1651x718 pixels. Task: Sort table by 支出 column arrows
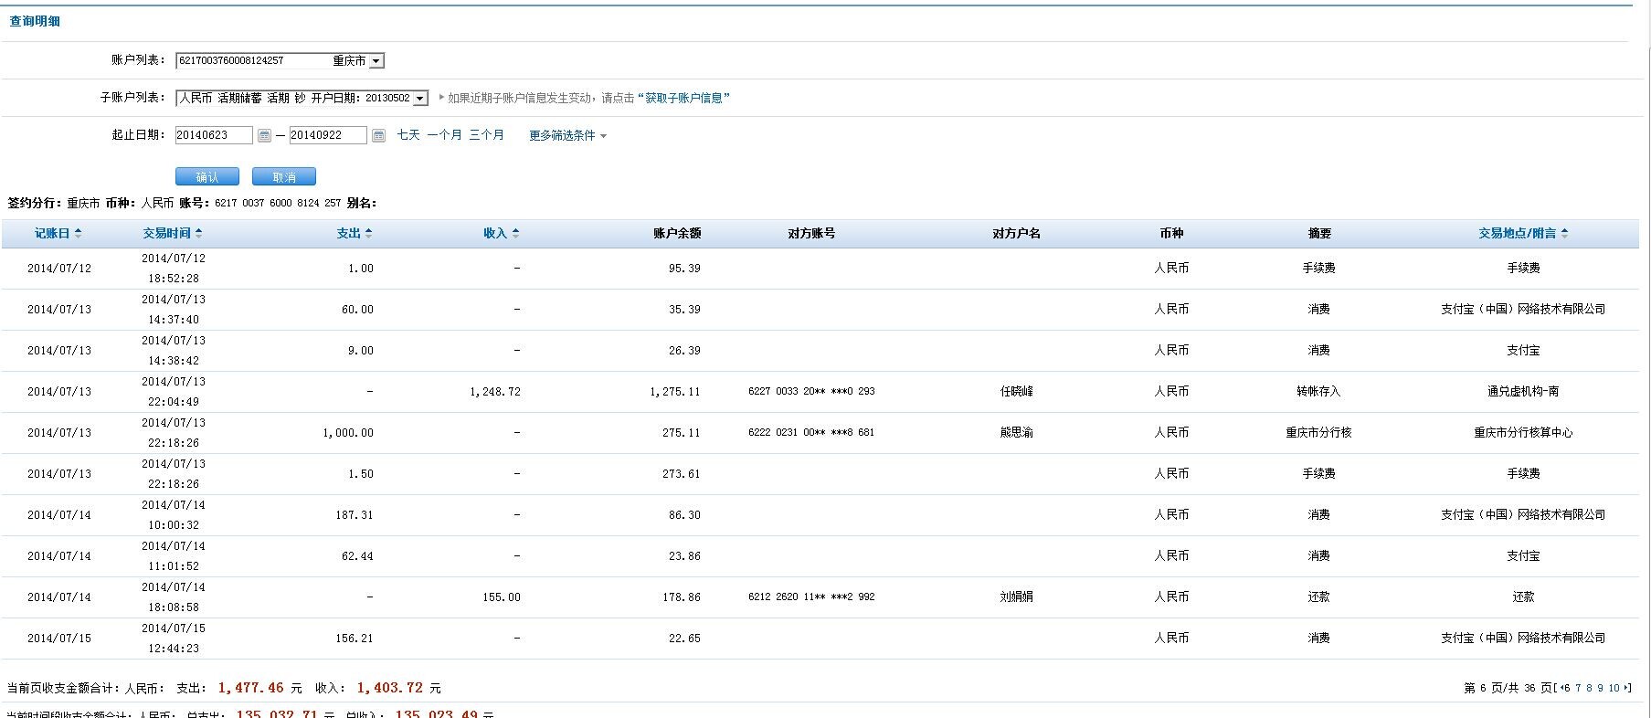(368, 234)
